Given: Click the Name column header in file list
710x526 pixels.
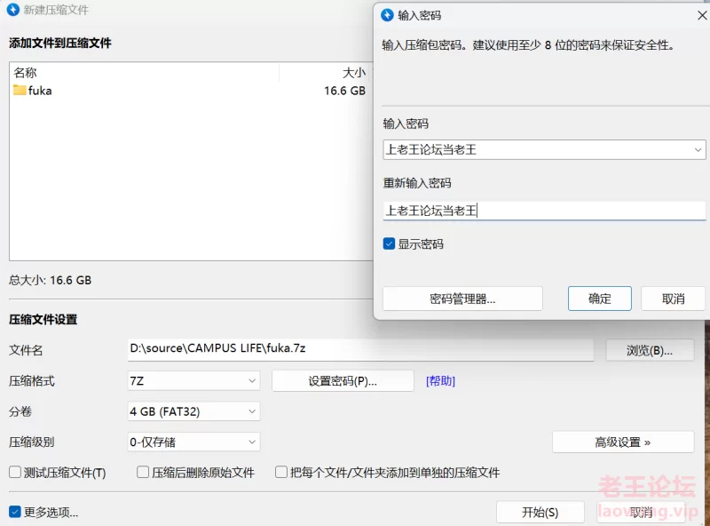Looking at the screenshot, I should pos(144,73).
